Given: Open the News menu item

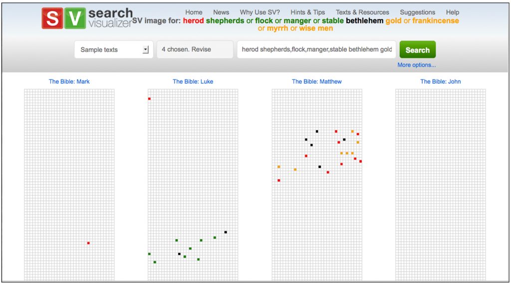Looking at the screenshot, I should (x=221, y=12).
